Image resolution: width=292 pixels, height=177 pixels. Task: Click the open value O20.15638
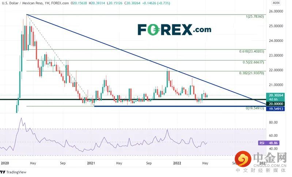tap(79, 3)
